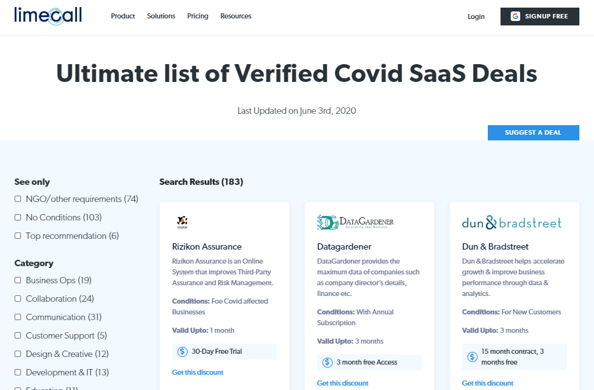Expand the Resources menu
Viewport: 594px width, 390px height.
coord(236,17)
